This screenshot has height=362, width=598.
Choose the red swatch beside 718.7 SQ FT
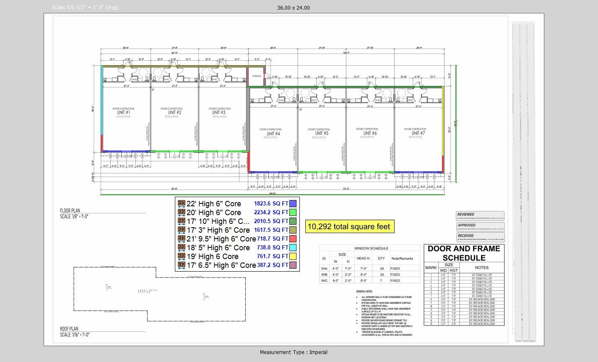pos(293,239)
